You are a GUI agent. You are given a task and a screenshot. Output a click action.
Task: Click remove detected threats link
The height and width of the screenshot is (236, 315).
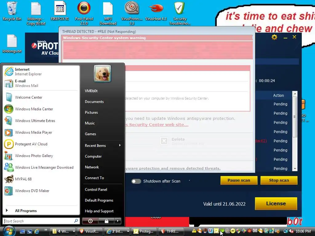[173, 168]
